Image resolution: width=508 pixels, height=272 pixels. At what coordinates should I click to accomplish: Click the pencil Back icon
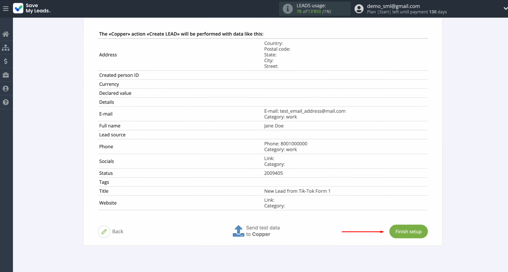pos(104,232)
